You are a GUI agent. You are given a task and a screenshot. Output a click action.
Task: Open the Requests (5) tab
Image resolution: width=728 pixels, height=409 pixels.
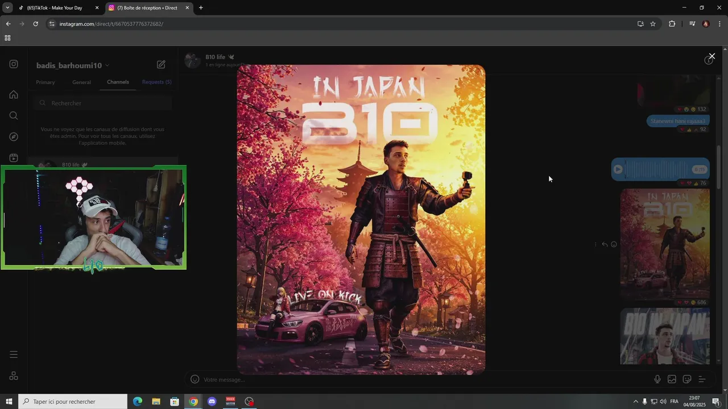pyautogui.click(x=157, y=82)
